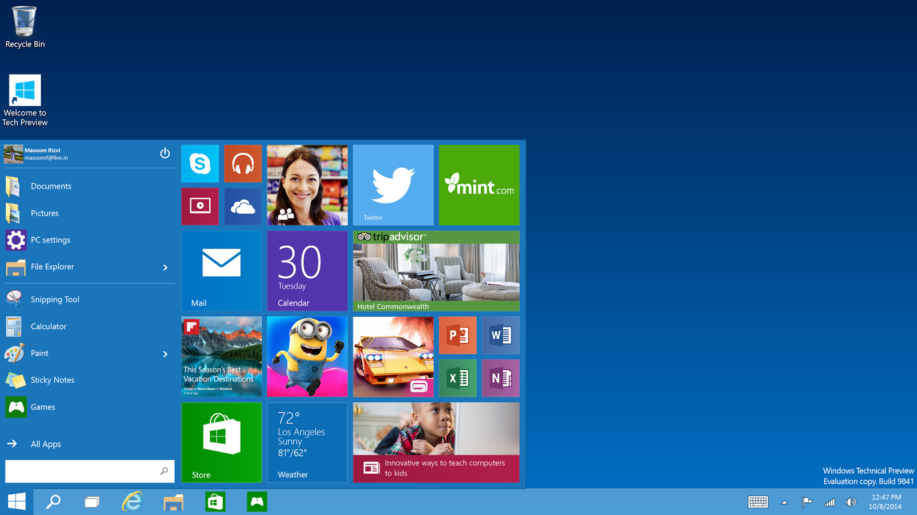Select the Recycle Bin desktop icon

[25, 27]
